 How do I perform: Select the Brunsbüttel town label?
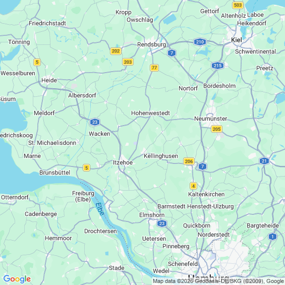pyautogui.click(x=54, y=173)
